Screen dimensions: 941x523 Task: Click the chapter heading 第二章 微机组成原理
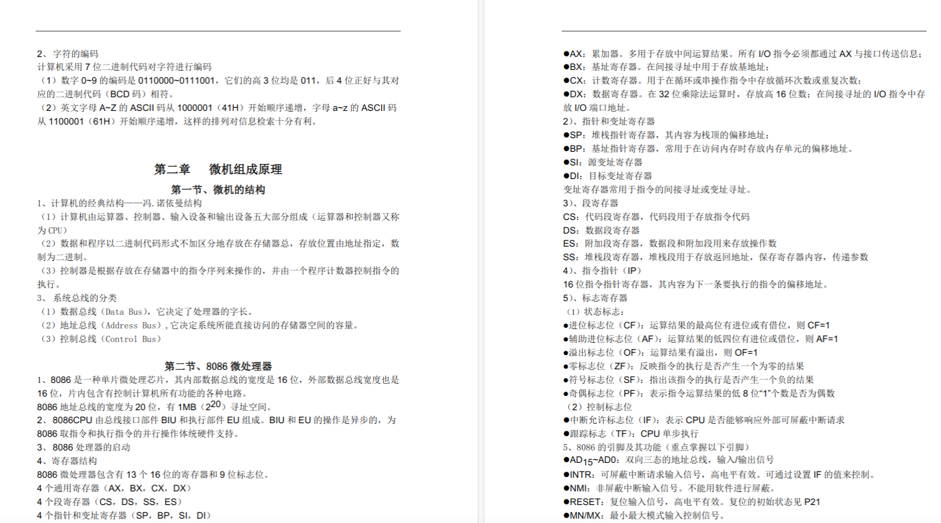(x=218, y=169)
